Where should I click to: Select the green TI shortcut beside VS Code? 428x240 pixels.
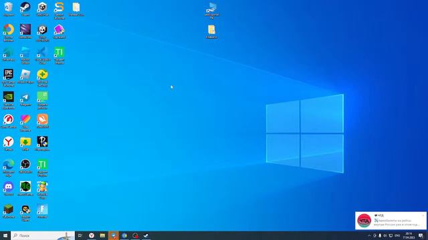60,55
